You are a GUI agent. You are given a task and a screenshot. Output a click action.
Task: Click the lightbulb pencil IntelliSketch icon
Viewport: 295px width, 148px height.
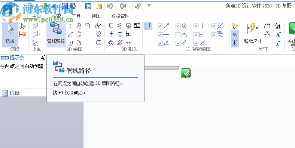235,26
